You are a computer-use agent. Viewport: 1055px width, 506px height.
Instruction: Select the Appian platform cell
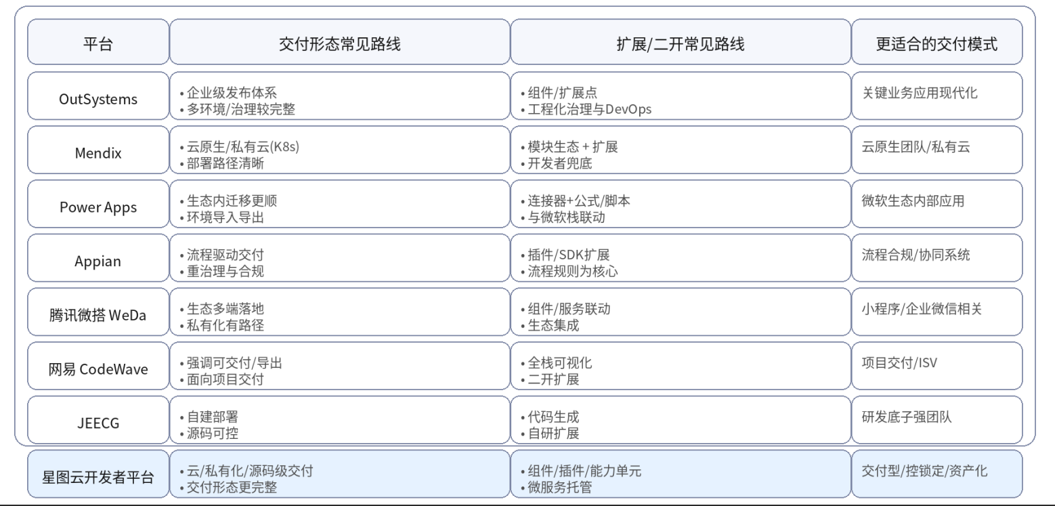(x=98, y=261)
